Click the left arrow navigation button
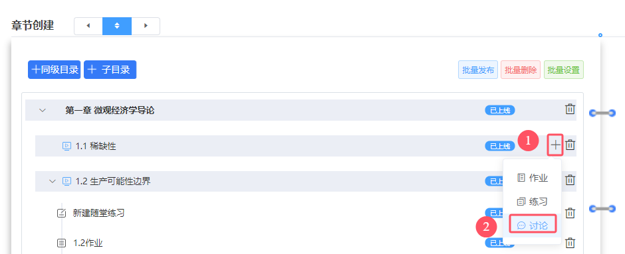The image size is (625, 254). point(88,26)
